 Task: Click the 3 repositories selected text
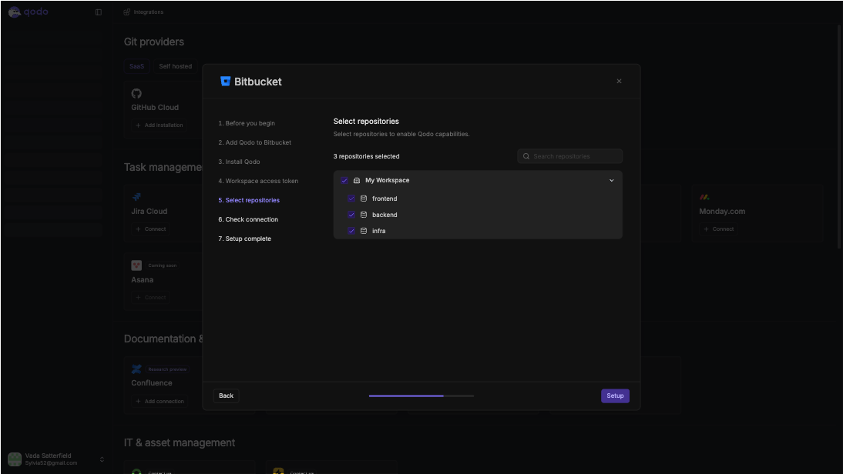point(366,156)
